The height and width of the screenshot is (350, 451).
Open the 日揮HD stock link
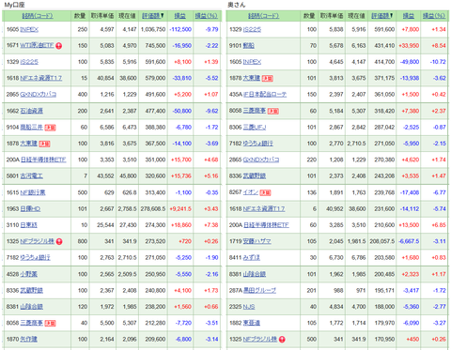[30, 208]
